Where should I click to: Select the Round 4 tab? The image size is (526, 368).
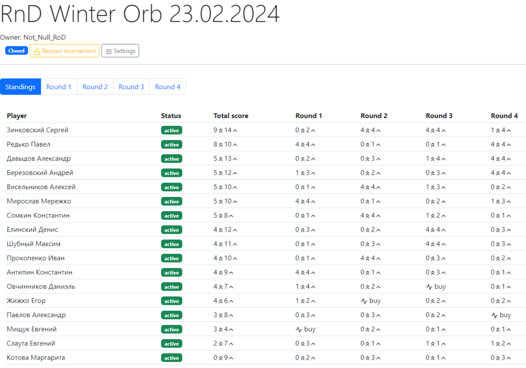[x=168, y=87]
